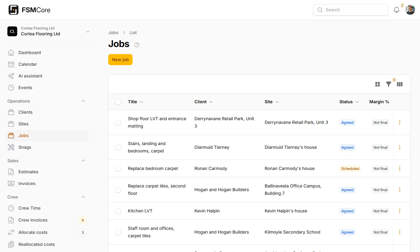Click the Jobs help question-mark icon

coord(137,45)
